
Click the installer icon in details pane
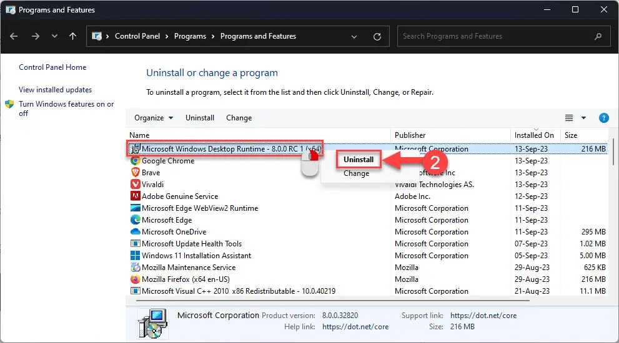tap(152, 324)
